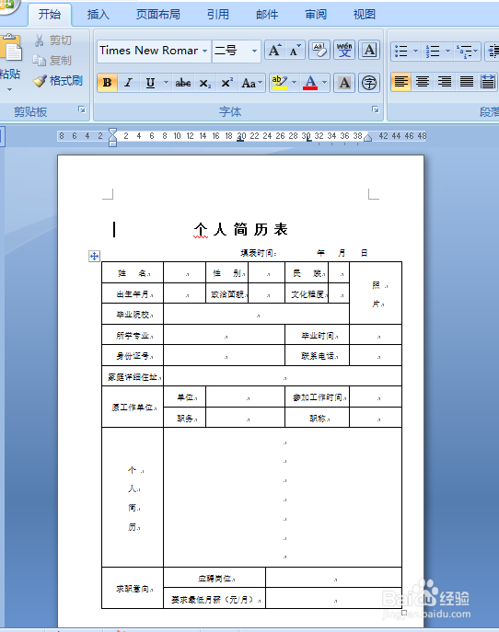Click the Character Shading icon
Viewport: 499px width, 632px height.
(344, 83)
